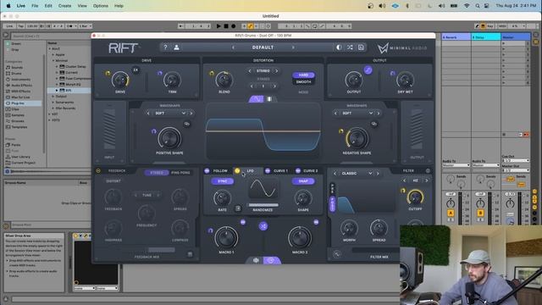Click modulation icon beside Positive Shape knob

click(x=154, y=131)
